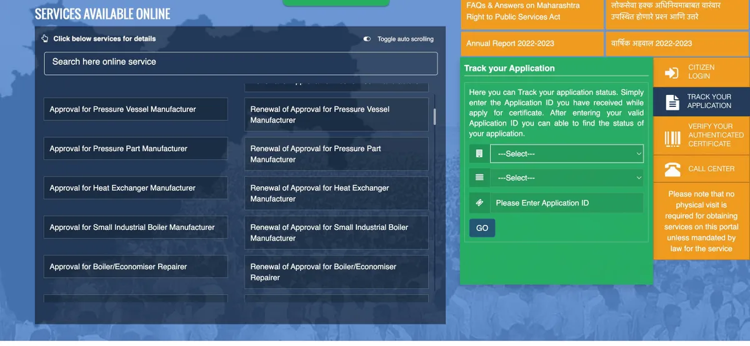Open Renewal of Approval for Heat Exchanger Manufacturer
Image resolution: width=750 pixels, height=346 pixels.
coord(336,193)
